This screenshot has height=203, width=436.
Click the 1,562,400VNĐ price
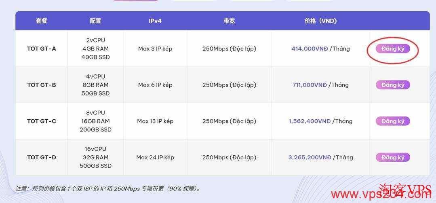310,121
